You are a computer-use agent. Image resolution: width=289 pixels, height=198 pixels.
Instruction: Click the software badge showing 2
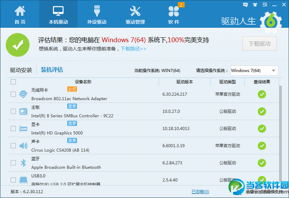(x=181, y=5)
